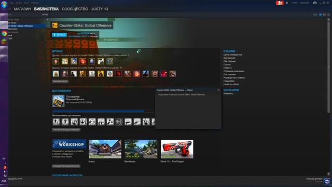Open the 'Обсуждения' link
The image size is (332, 187).
tap(229, 61)
